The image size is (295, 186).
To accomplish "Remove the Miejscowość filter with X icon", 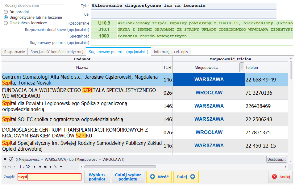I will 5,159.
